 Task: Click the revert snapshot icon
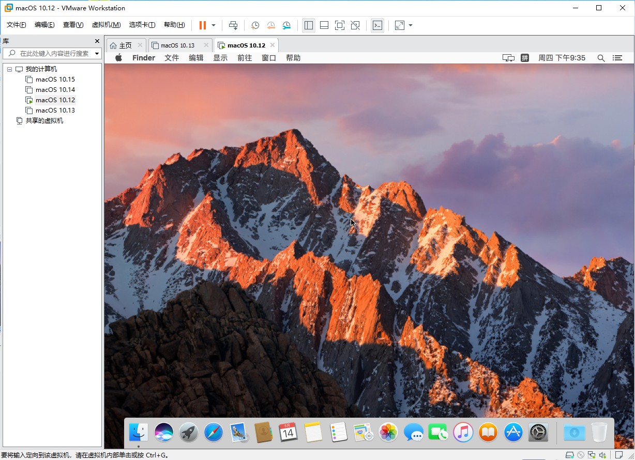[271, 25]
